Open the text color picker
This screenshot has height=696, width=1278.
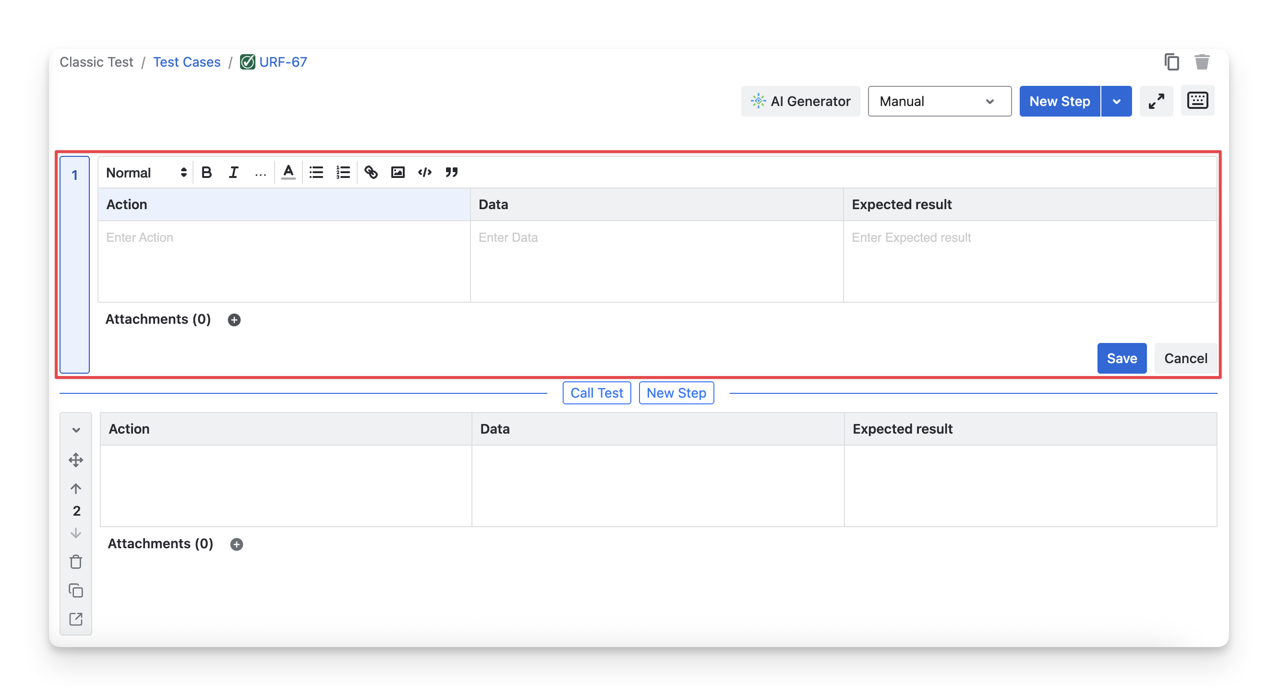[x=288, y=172]
